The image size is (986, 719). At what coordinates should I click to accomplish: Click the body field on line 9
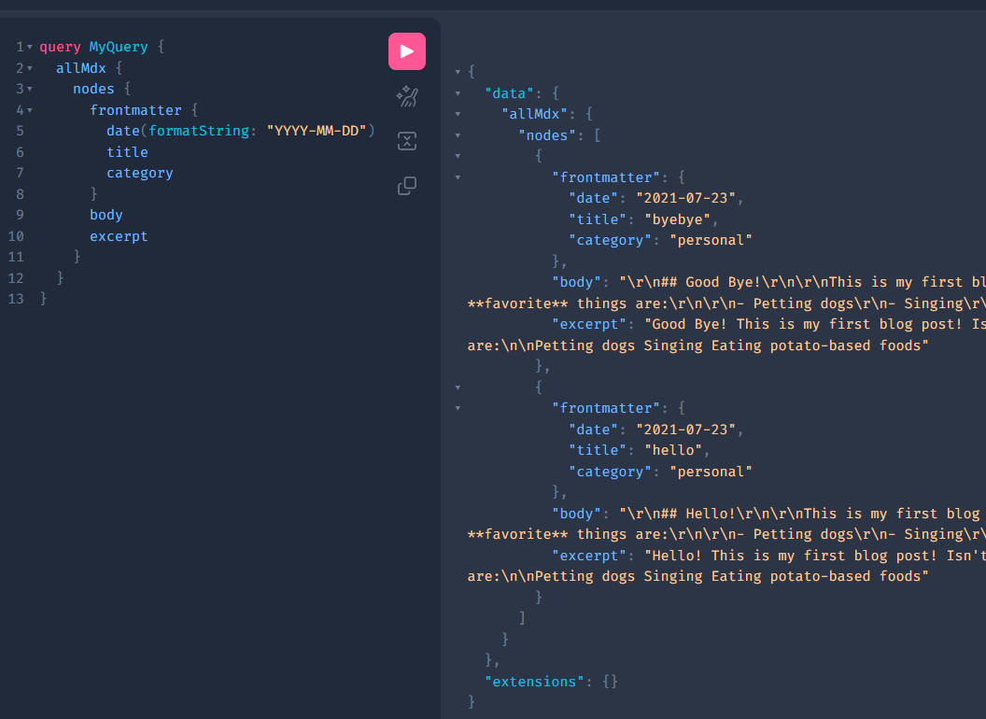coord(106,215)
